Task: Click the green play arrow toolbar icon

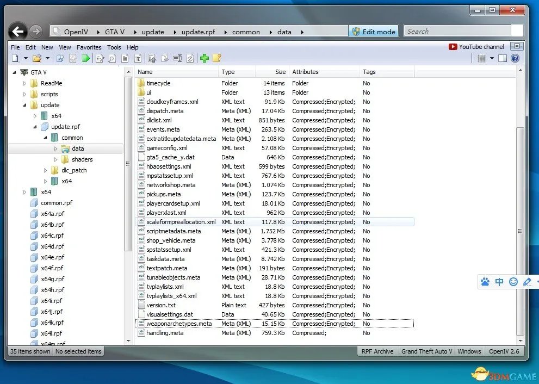Action: (x=85, y=58)
